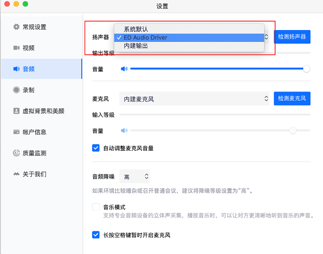Click the camera icon beside 视频
The width and height of the screenshot is (323, 254).
click(x=16, y=48)
